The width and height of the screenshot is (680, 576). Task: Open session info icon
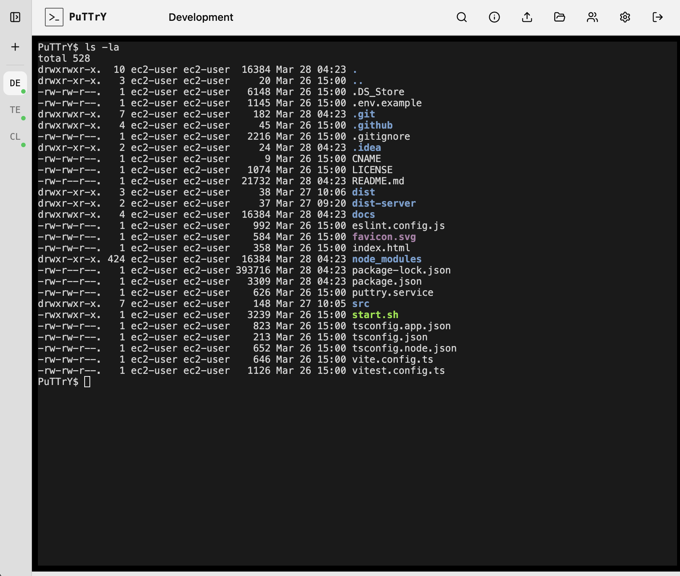pyautogui.click(x=494, y=17)
